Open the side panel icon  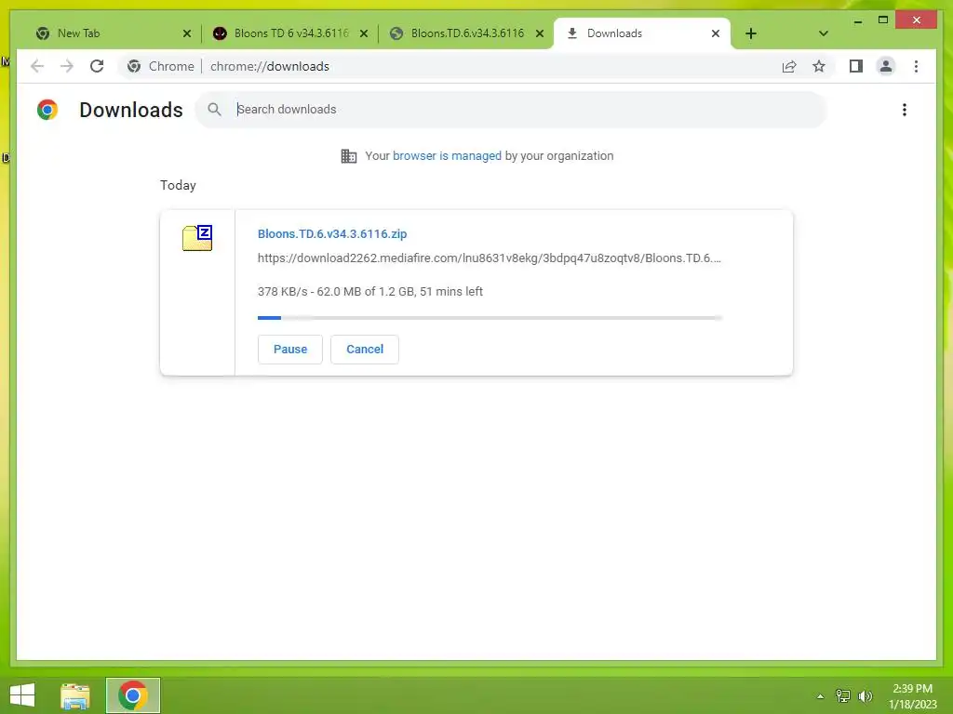(856, 66)
